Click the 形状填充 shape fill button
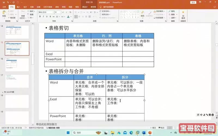 pos(159,11)
